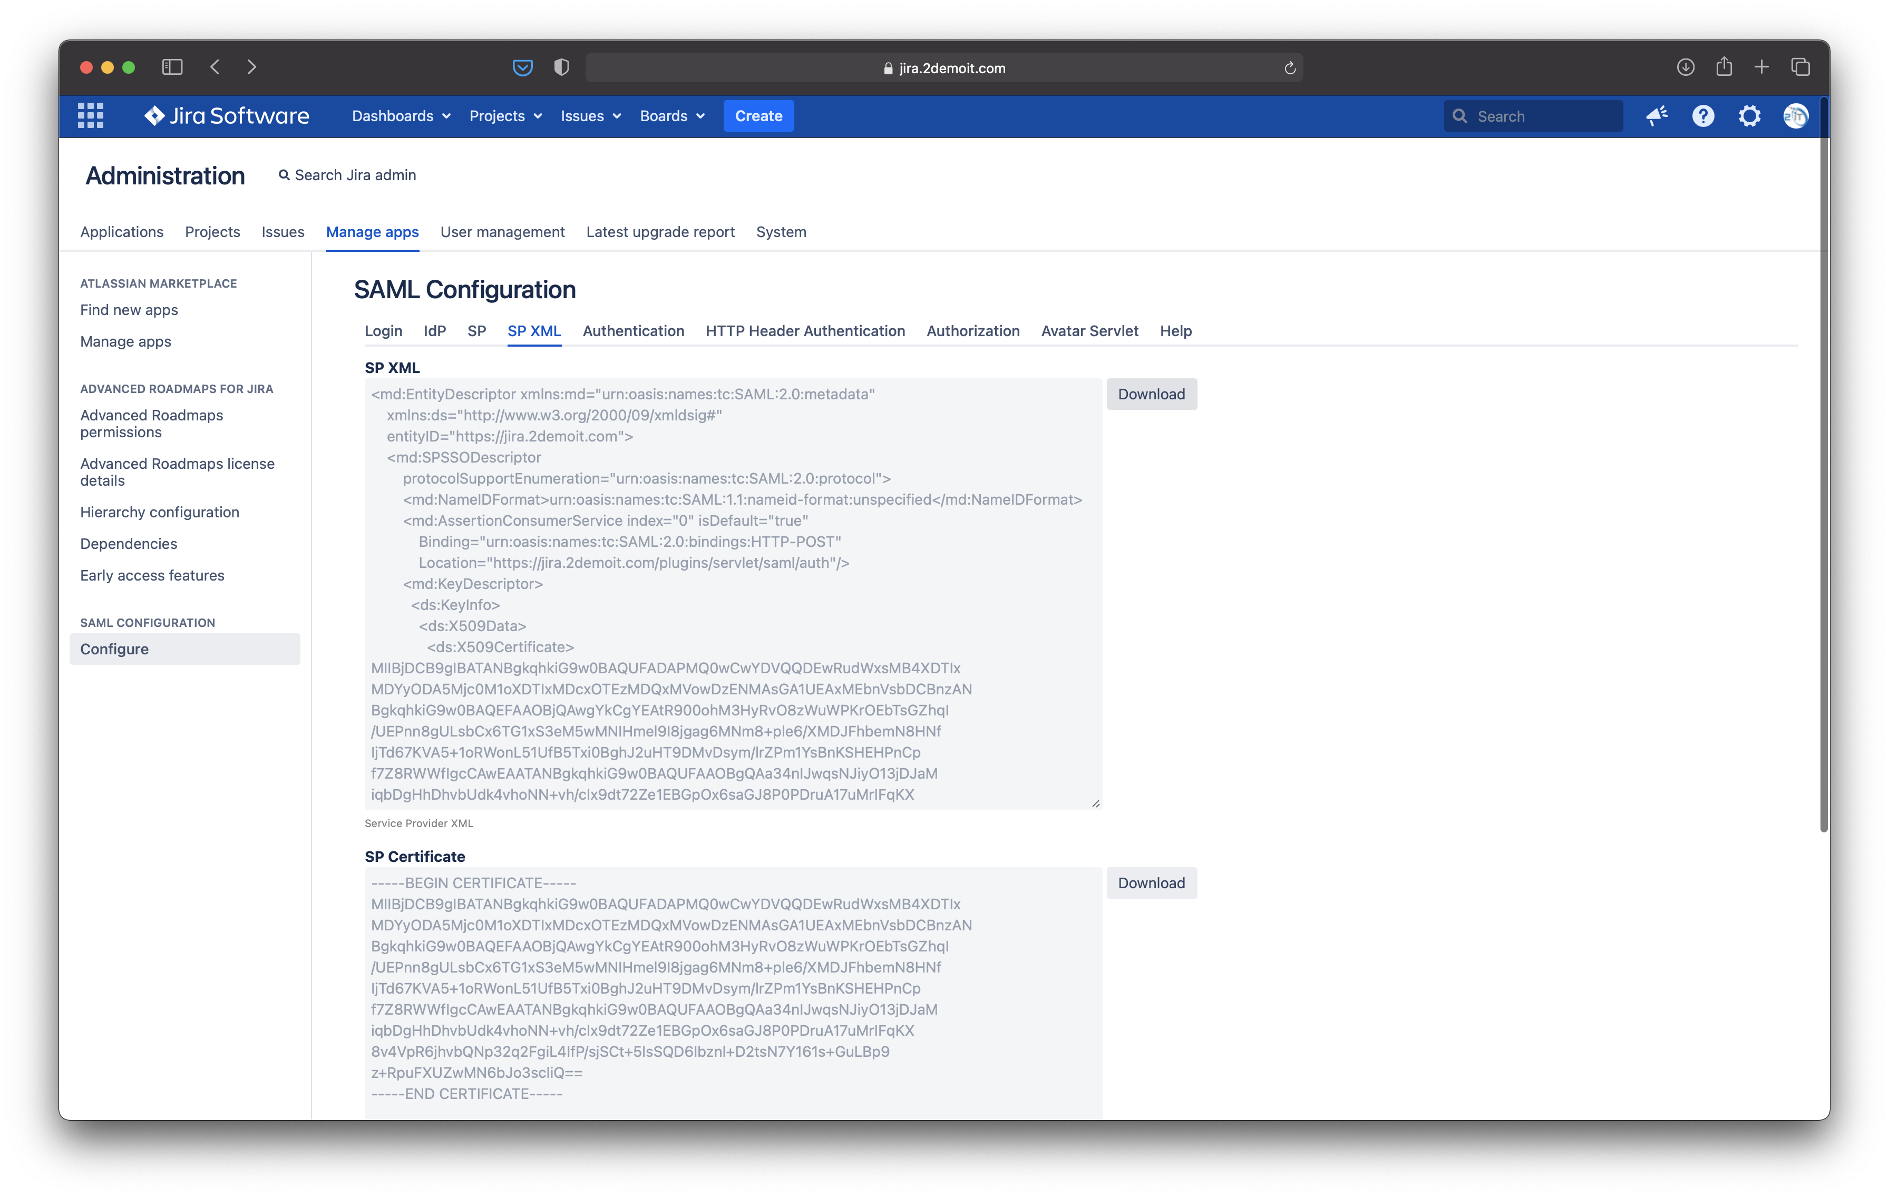
Task: Expand the Dashboards dropdown
Action: click(401, 116)
